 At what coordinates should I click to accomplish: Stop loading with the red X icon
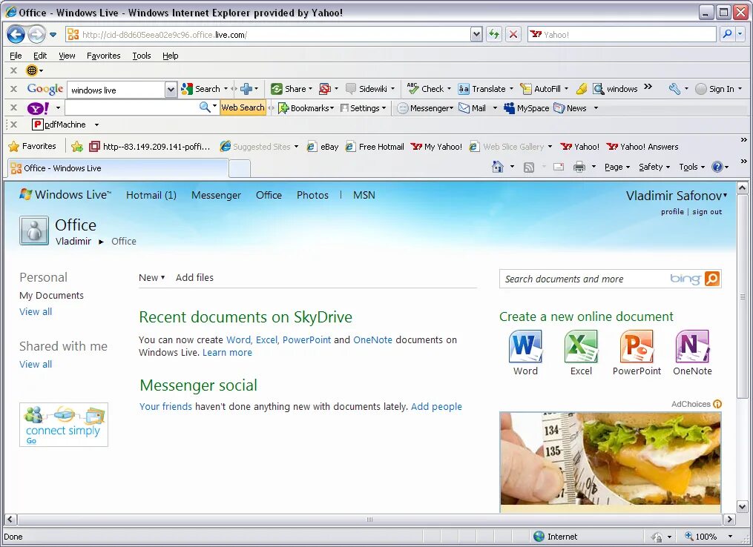coord(513,34)
